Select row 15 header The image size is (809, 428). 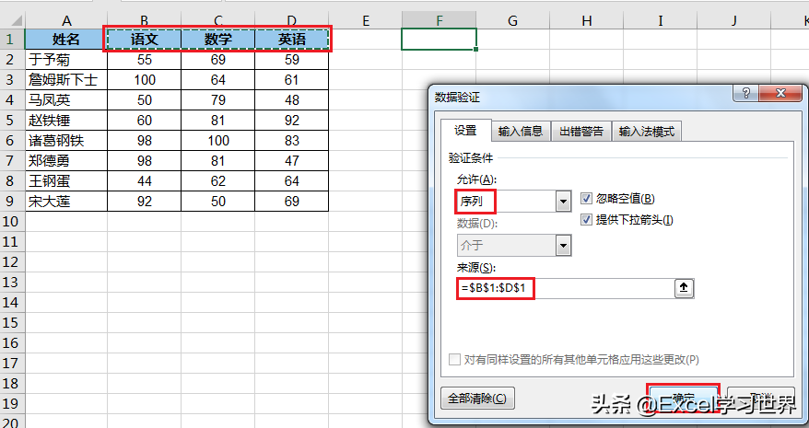tap(12, 323)
